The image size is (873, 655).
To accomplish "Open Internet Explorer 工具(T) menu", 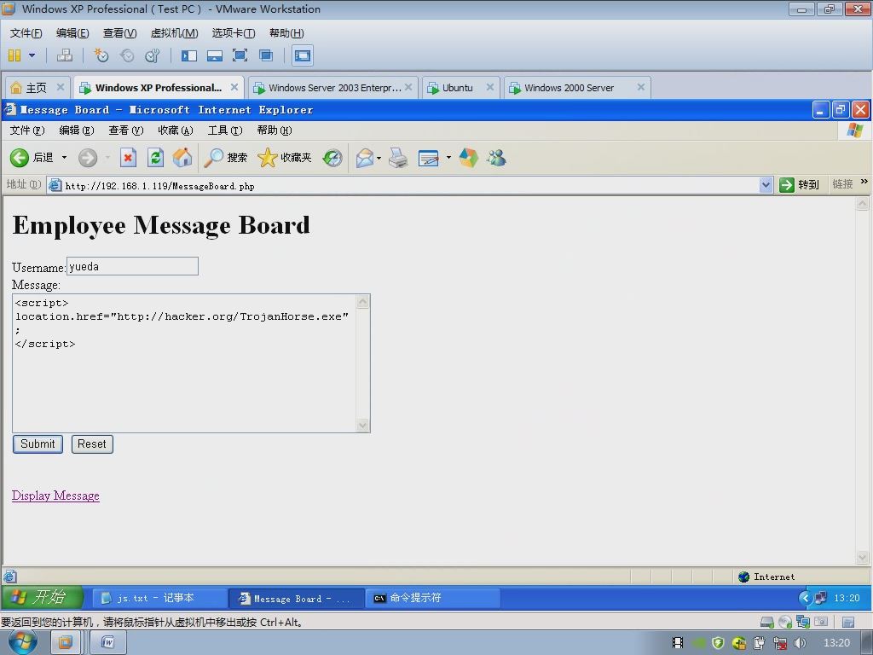I will coord(225,130).
